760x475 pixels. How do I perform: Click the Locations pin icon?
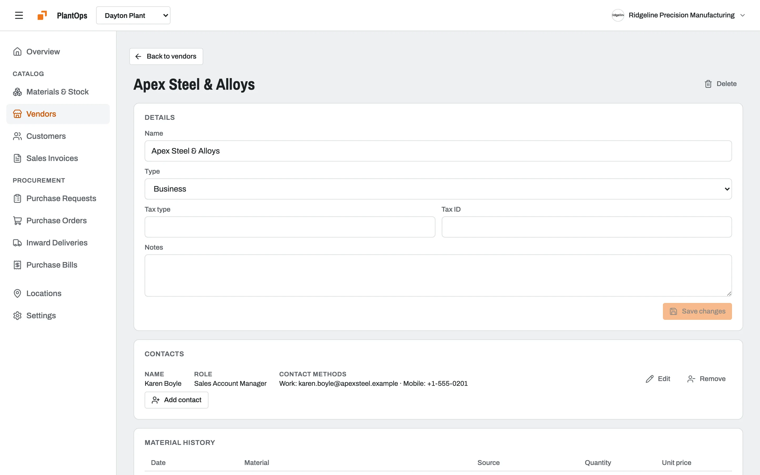[17, 293]
